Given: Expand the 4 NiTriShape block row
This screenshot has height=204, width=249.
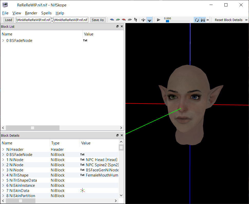Looking at the screenshot, I should coord(3,175).
